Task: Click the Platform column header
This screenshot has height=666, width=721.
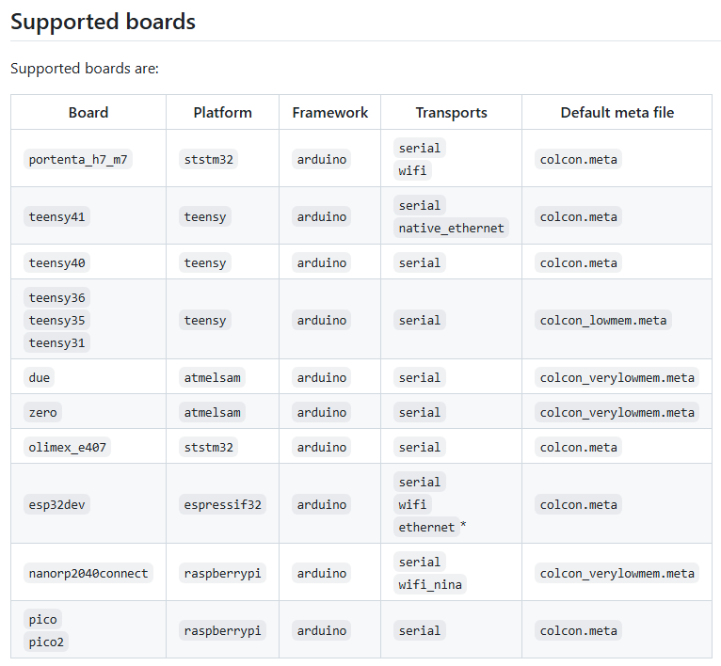Action: click(x=222, y=112)
